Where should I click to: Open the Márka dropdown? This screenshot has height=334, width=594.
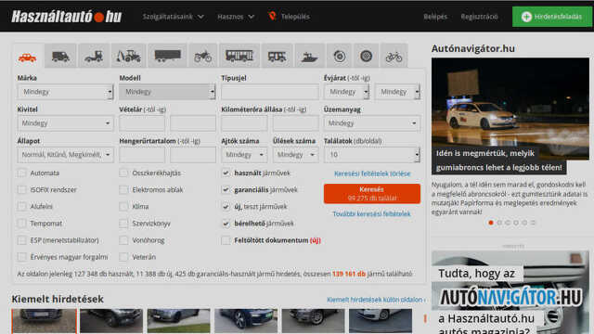click(x=65, y=92)
